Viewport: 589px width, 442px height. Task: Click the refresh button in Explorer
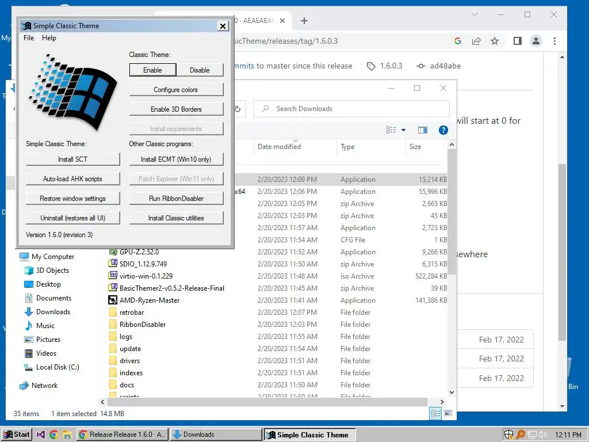[x=238, y=109]
